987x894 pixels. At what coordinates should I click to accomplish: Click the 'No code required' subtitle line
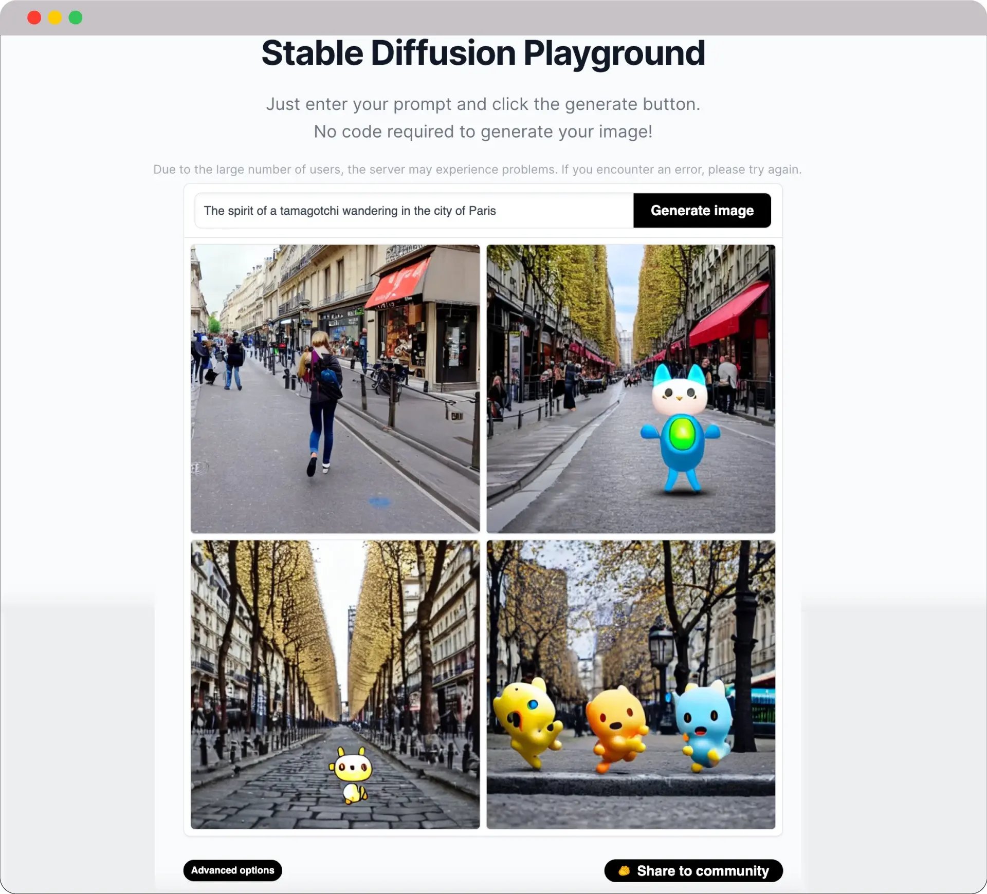coord(483,132)
